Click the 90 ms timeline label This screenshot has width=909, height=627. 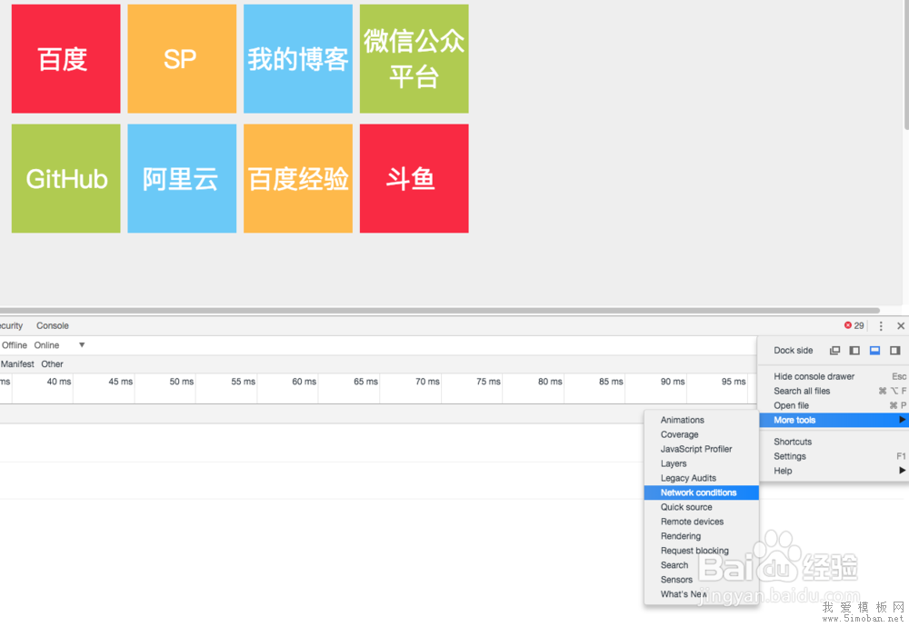673,382
